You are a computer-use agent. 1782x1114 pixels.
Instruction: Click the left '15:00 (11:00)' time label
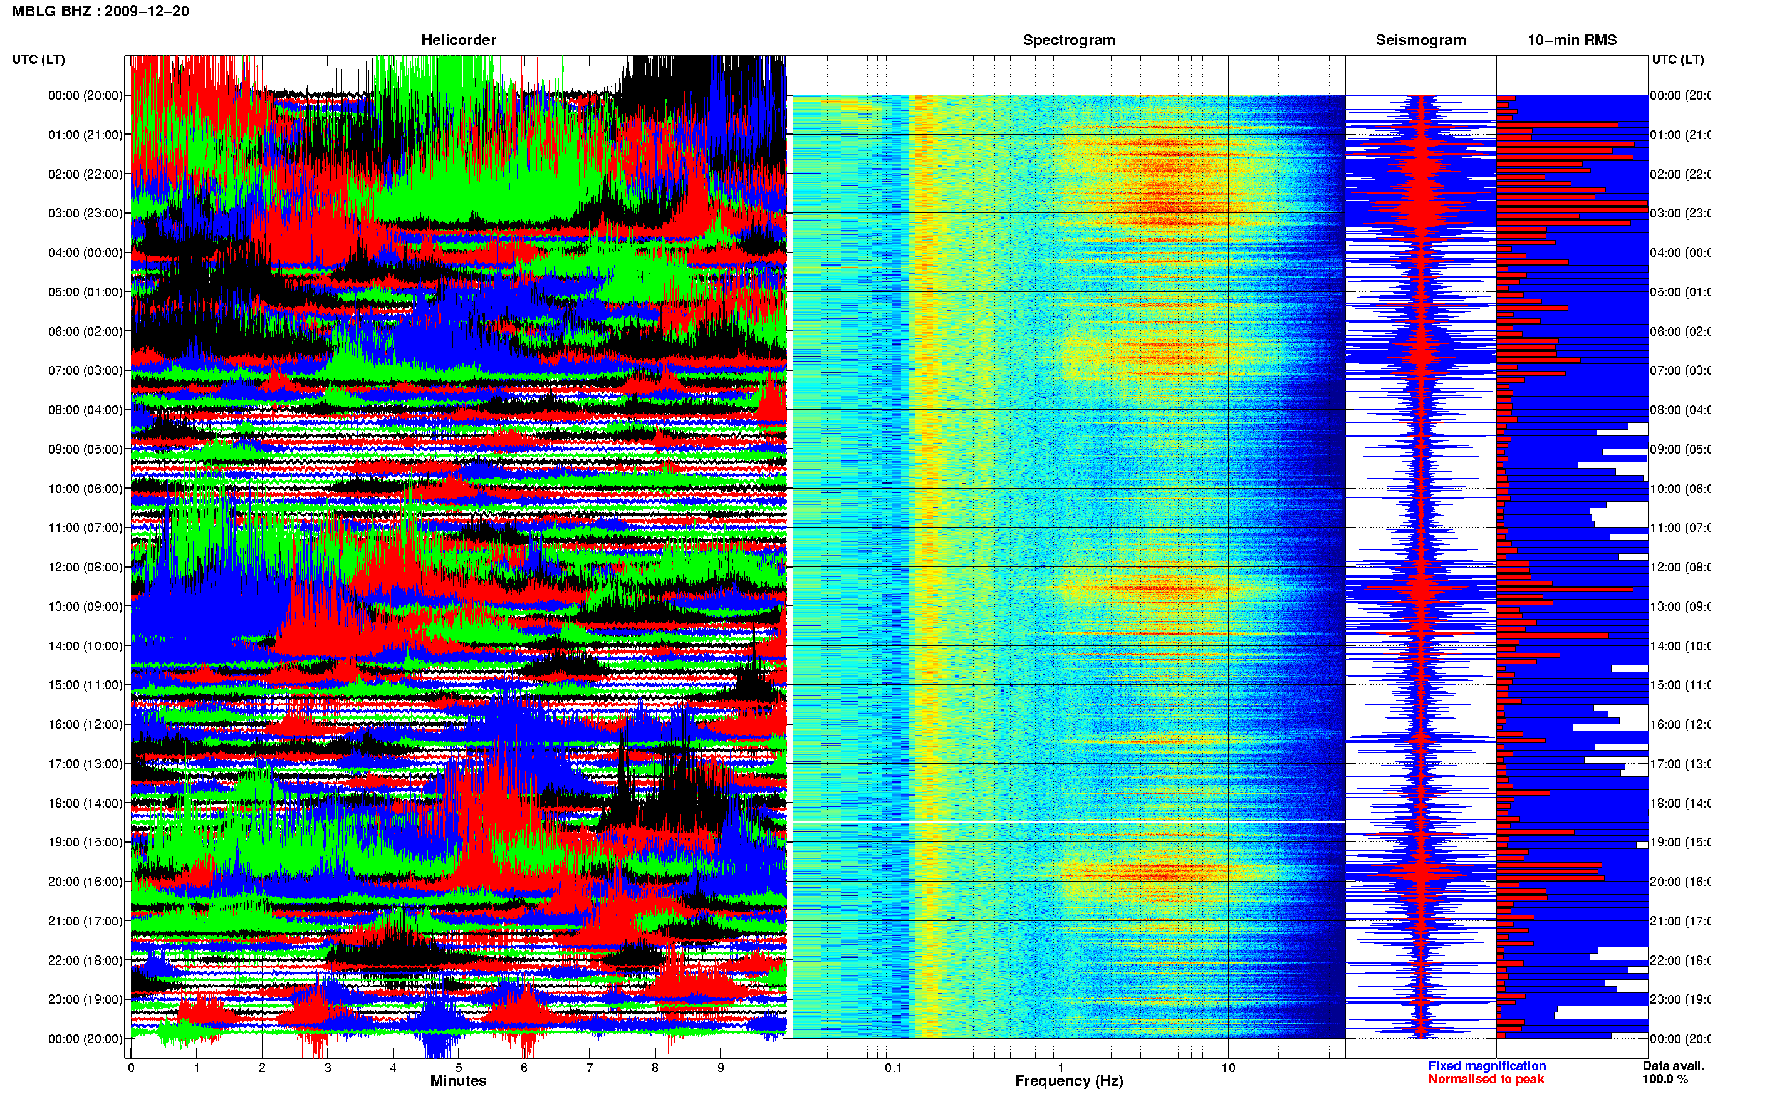85,685
